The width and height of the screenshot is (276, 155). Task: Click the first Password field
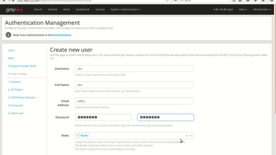pyautogui.click(x=103, y=117)
